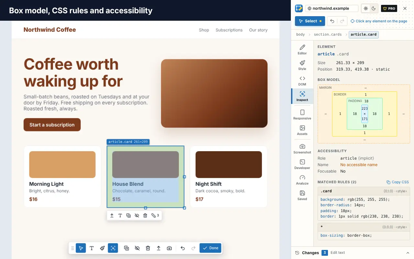414x259 pixels.
Task: Open the group icon labeled 3 in the card toolbar
Action: tap(155, 215)
